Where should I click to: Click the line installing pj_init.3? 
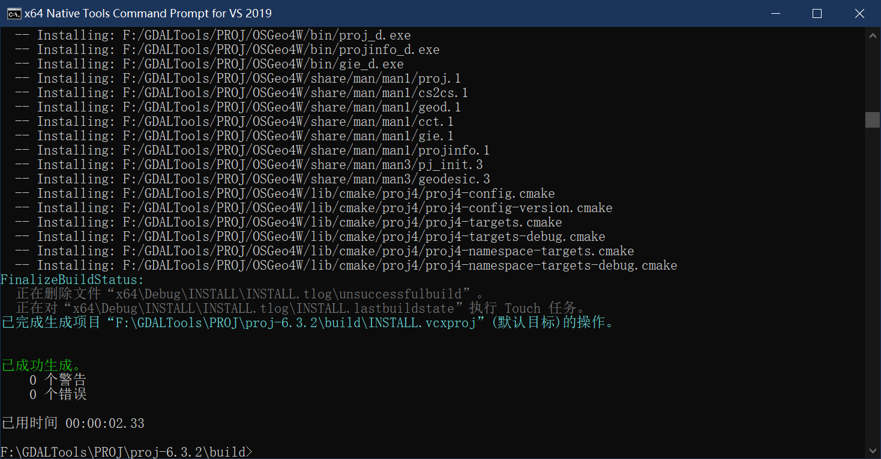coord(249,165)
